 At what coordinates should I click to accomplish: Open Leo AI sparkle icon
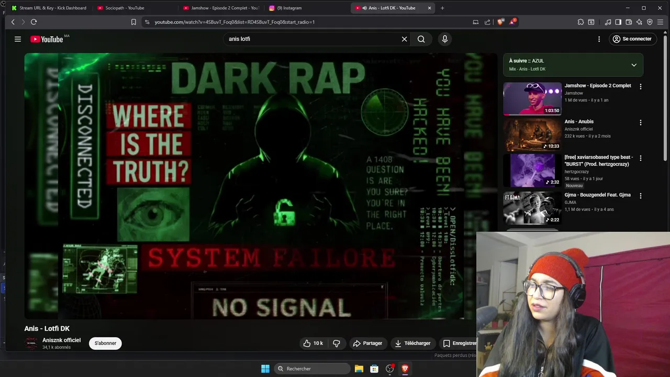point(639,22)
